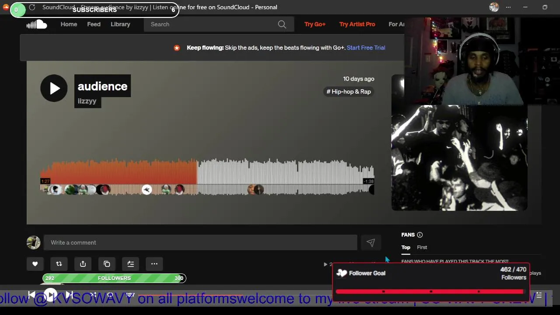560x315 pixels.
Task: Click the search magnifier icon
Action: click(282, 24)
